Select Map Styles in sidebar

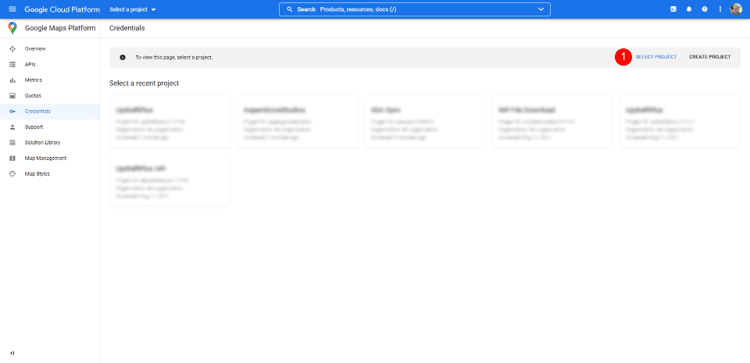(x=37, y=174)
